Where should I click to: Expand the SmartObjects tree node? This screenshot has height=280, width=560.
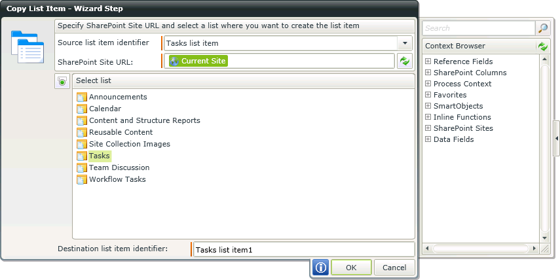(x=428, y=106)
